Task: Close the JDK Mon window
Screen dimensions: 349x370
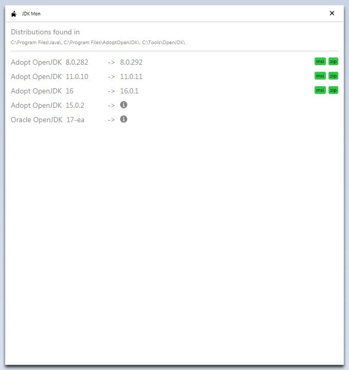Action: [332, 13]
